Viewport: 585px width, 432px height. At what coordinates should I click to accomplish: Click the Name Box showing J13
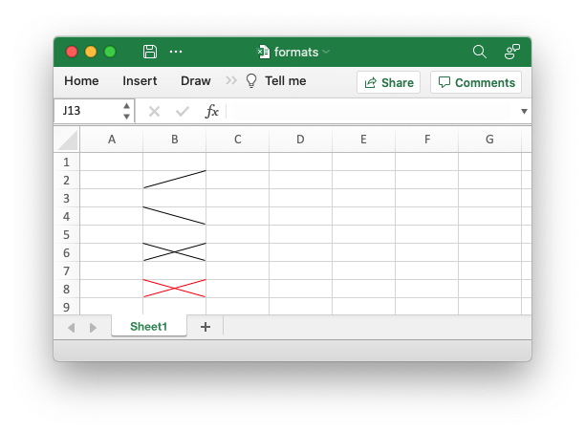tap(88, 111)
